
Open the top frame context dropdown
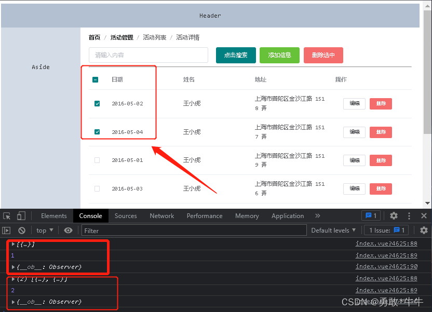tap(44, 230)
